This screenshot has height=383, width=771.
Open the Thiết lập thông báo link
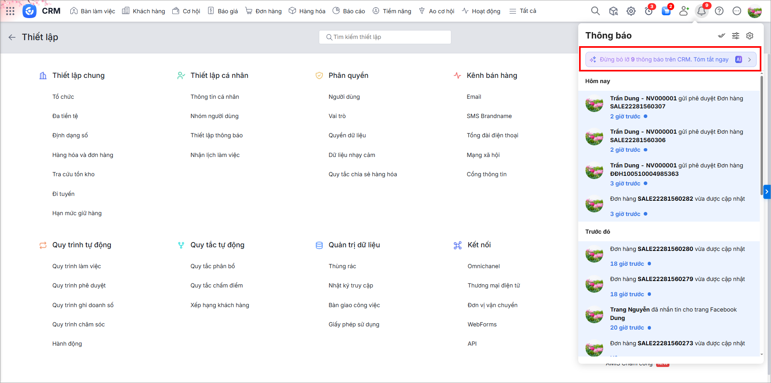click(x=216, y=135)
